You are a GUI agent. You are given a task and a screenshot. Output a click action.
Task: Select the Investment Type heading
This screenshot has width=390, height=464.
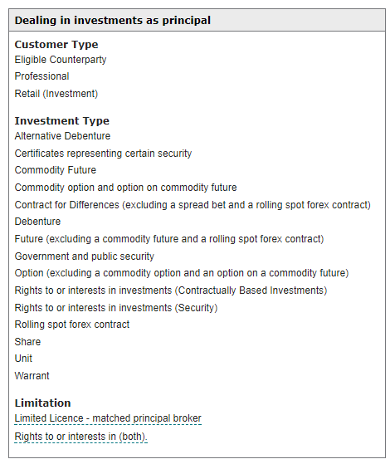point(62,120)
